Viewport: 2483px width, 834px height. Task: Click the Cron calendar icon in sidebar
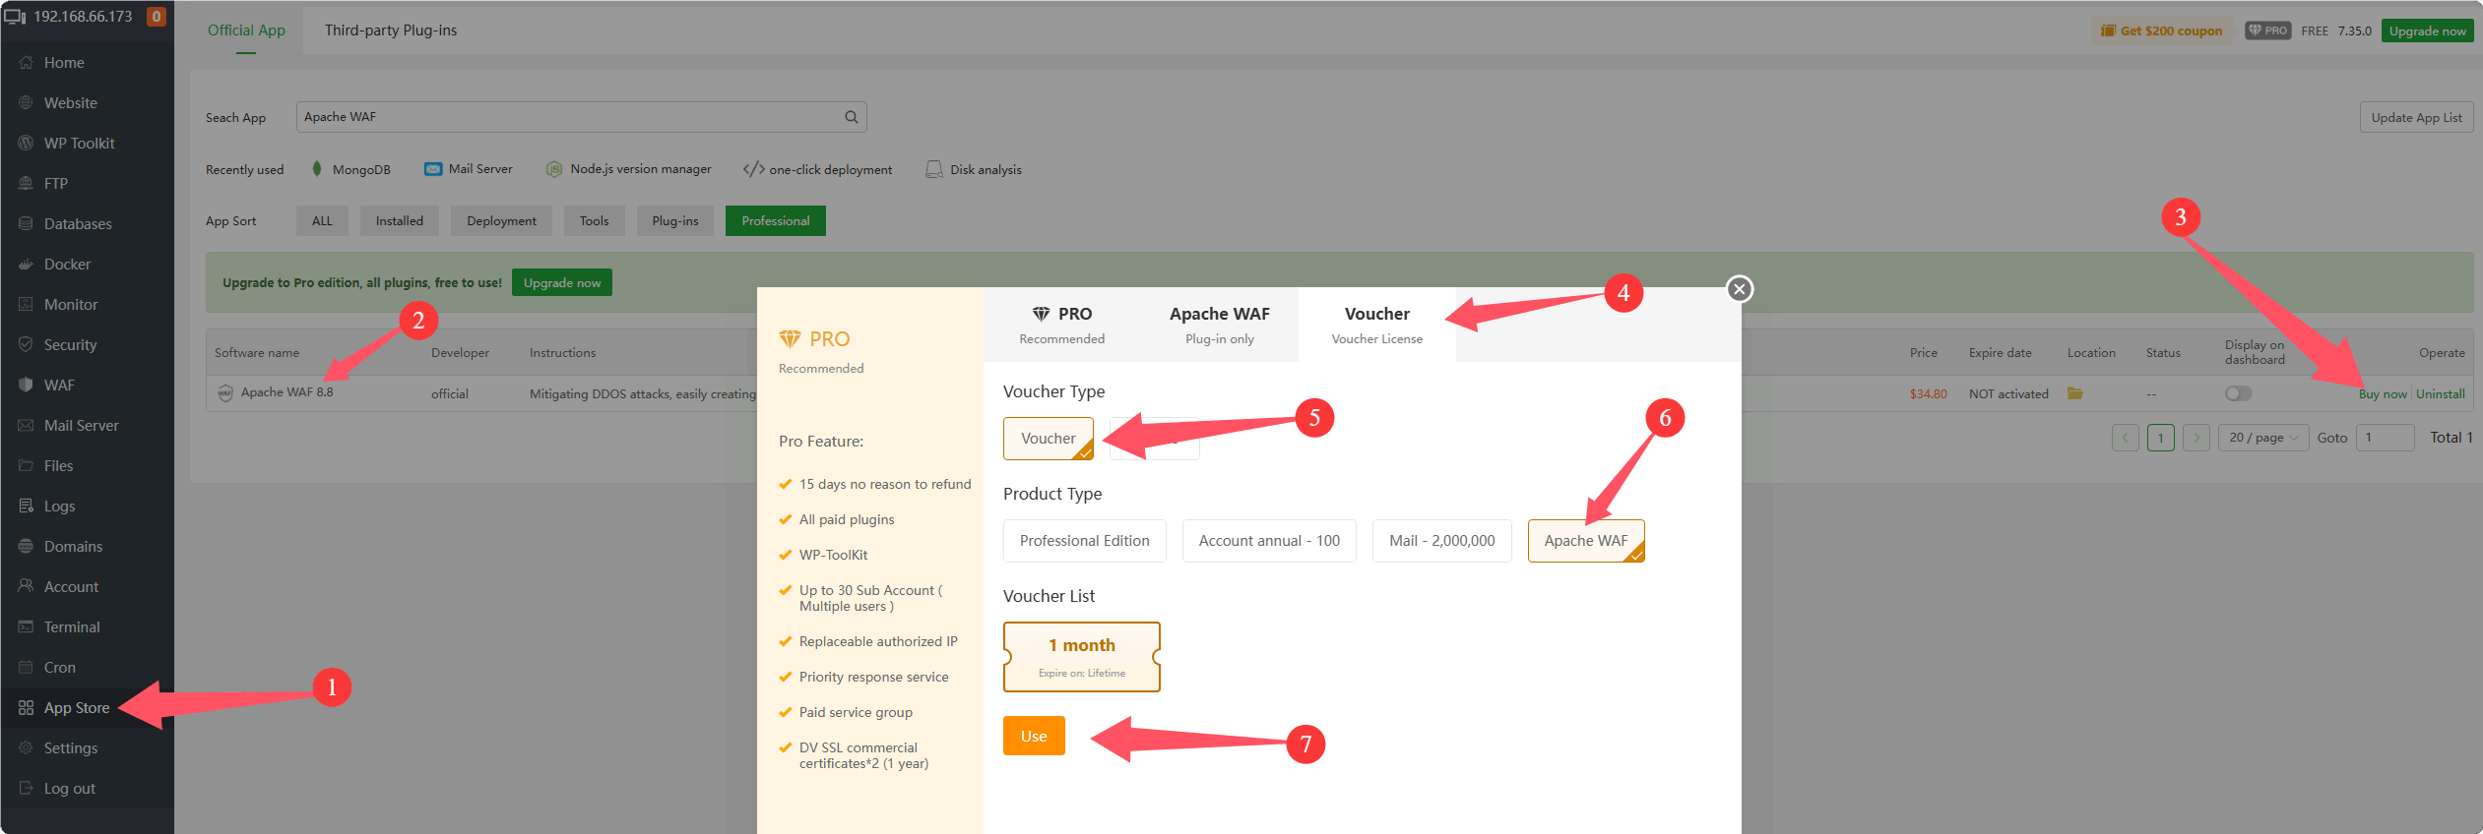coord(27,668)
